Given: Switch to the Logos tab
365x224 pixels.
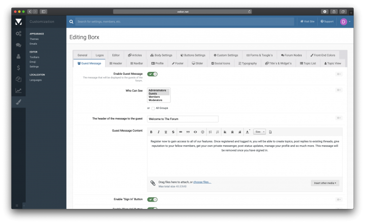Looking at the screenshot, I should (x=100, y=55).
